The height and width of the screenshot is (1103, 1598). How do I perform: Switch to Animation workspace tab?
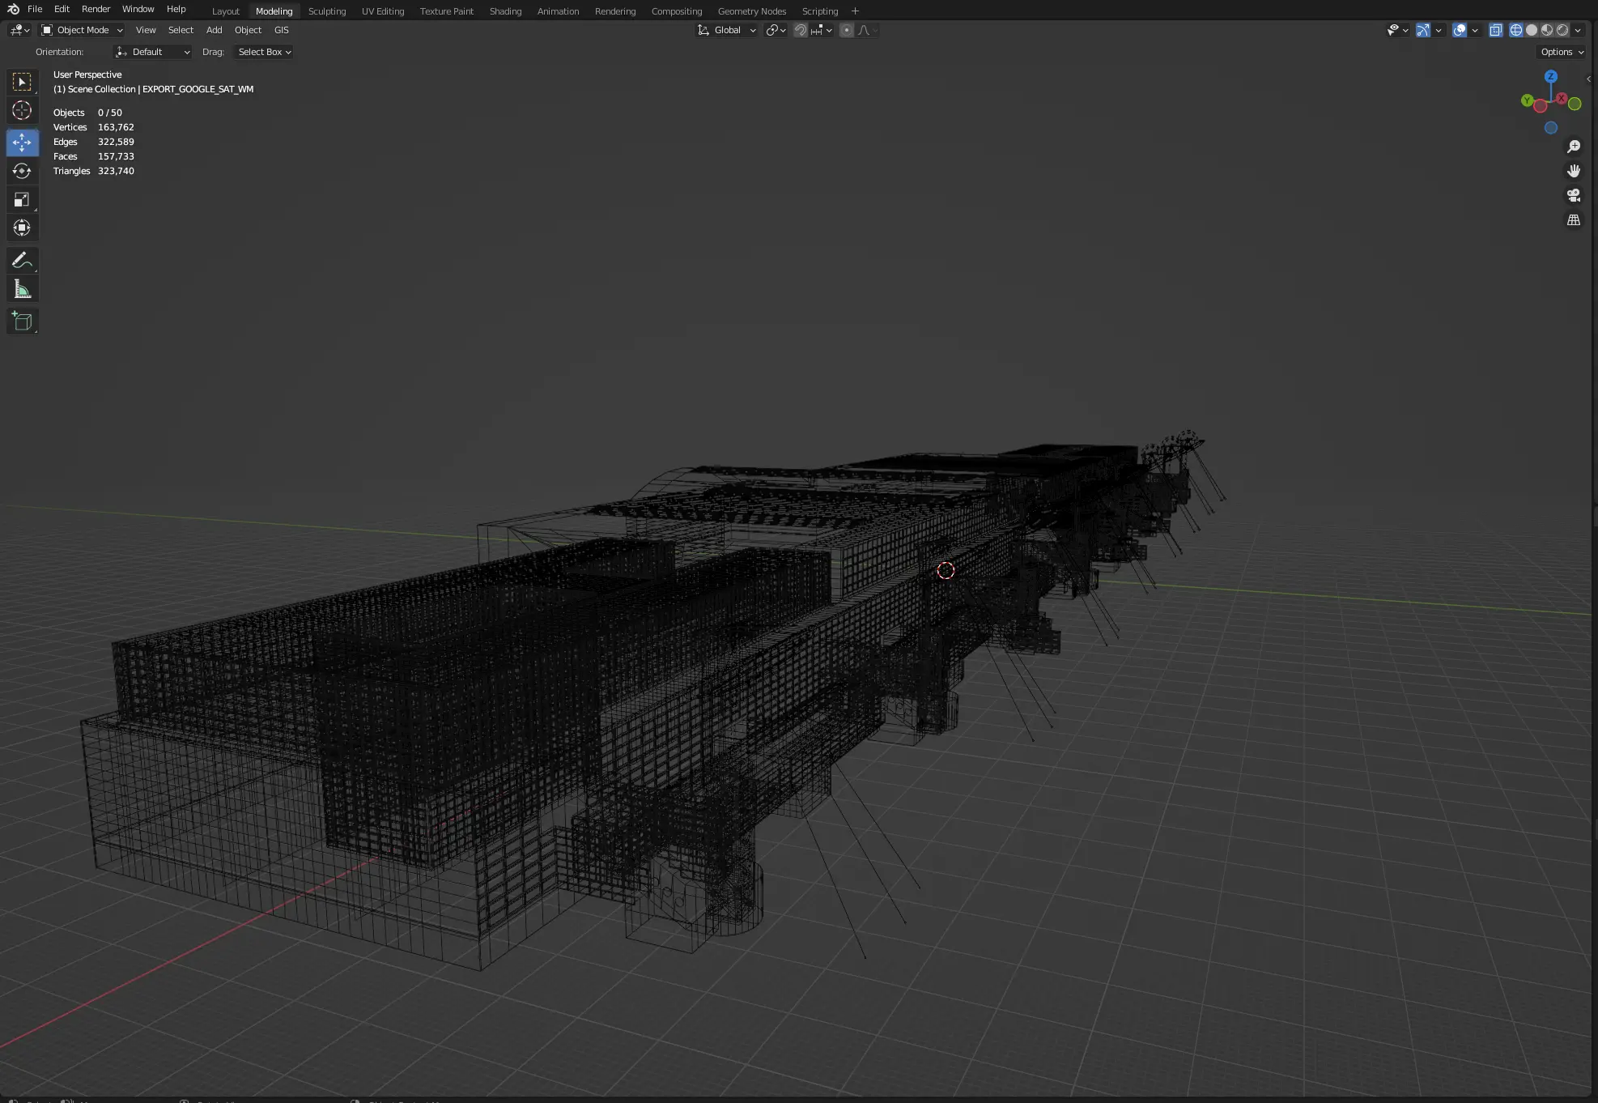[558, 11]
